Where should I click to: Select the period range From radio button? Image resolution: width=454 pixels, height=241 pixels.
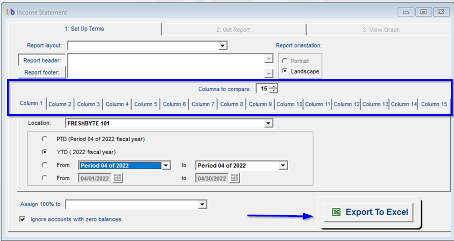point(45,165)
